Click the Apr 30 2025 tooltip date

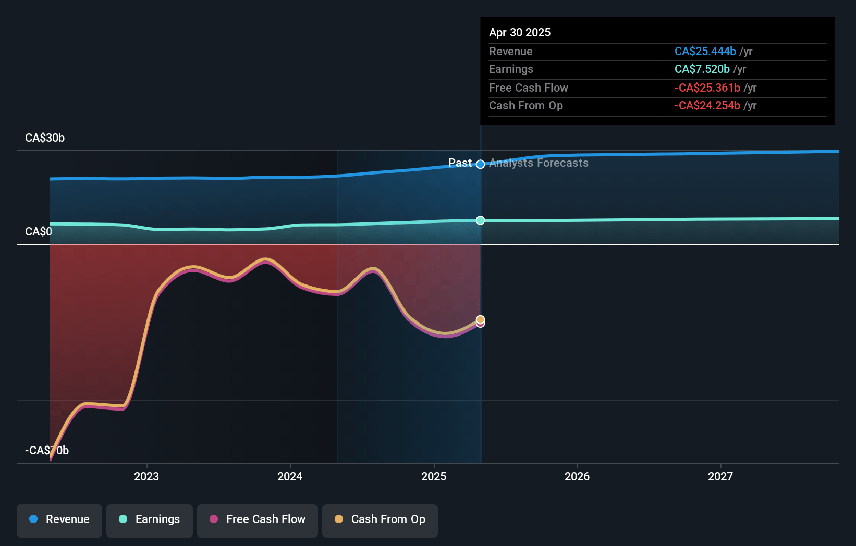pyautogui.click(x=520, y=32)
